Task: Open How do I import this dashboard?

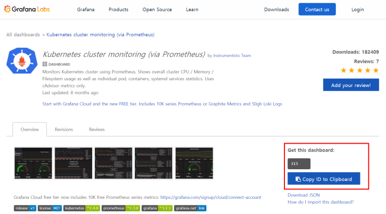Action: click(320, 202)
